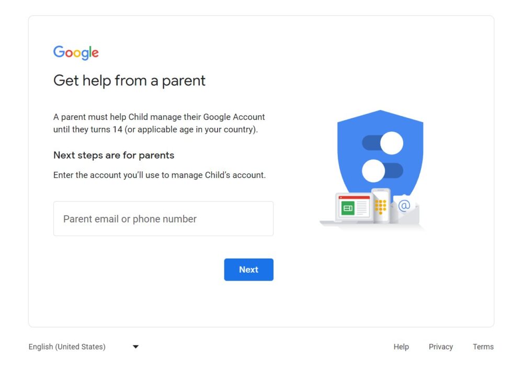Click the red browser bar in the laptop graphic
The image size is (523, 368).
click(355, 197)
